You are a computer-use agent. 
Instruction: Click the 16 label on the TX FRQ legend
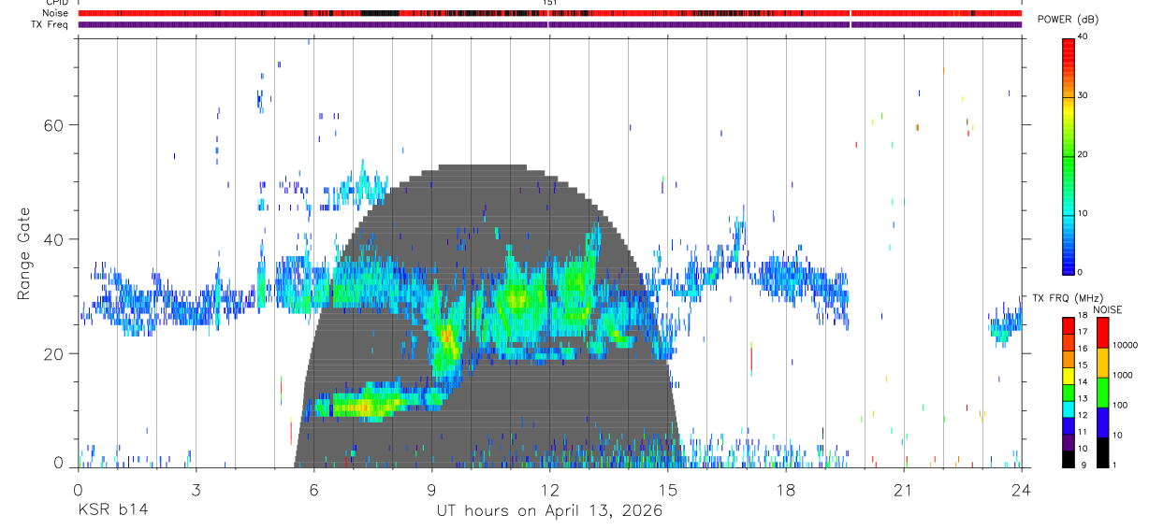(1084, 349)
